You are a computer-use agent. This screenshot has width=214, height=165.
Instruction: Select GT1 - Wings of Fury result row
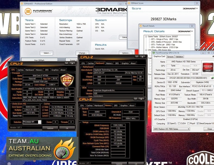pyautogui.click(x=165, y=39)
